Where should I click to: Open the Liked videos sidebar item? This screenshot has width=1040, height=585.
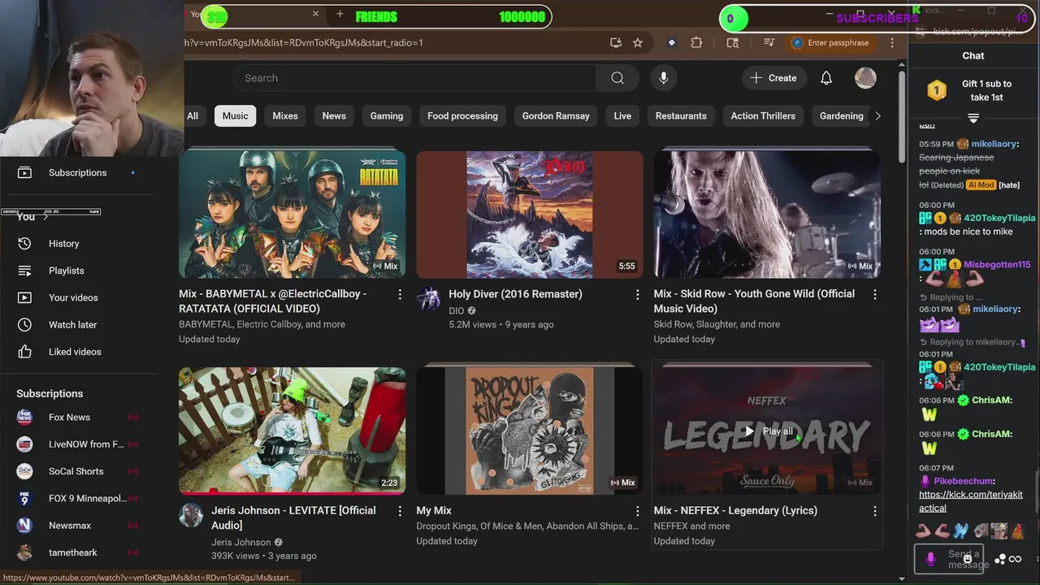[x=77, y=352]
